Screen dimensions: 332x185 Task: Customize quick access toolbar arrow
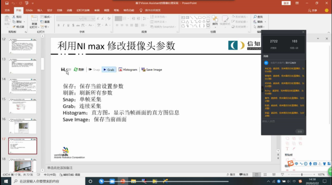point(32,3)
